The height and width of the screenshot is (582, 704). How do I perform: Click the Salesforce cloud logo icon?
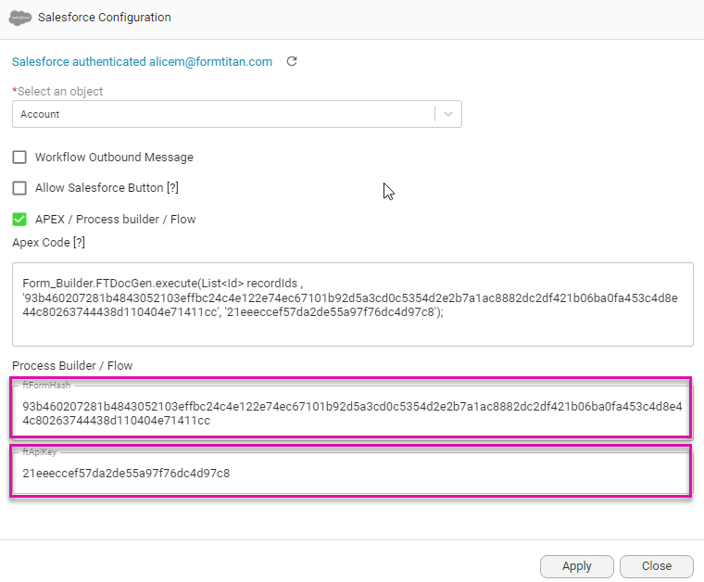pos(19,18)
